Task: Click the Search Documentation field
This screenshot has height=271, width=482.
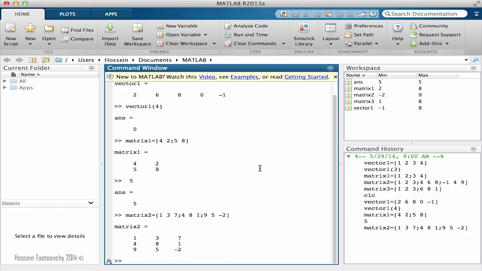Action: 425,14
